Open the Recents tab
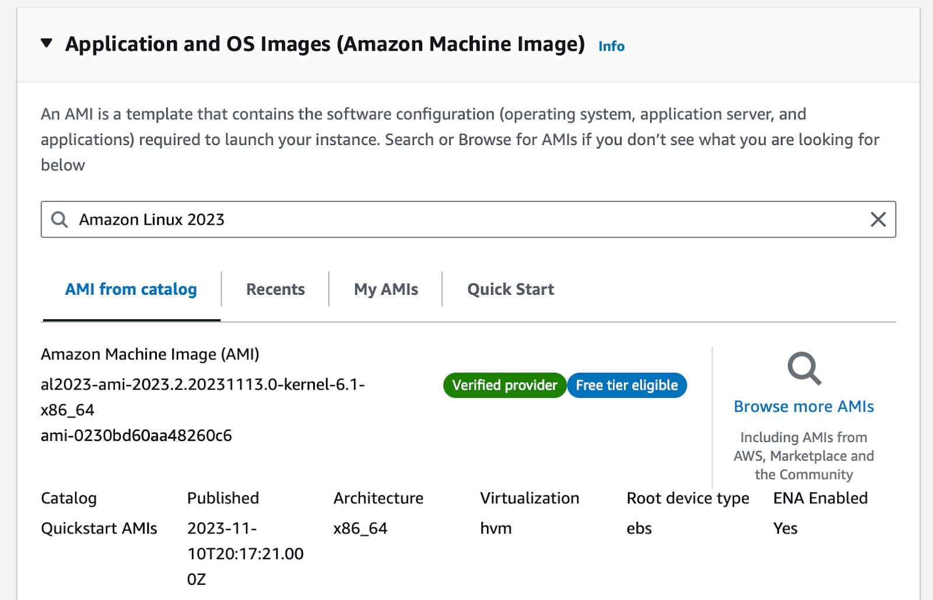The height and width of the screenshot is (600, 933). (x=275, y=290)
